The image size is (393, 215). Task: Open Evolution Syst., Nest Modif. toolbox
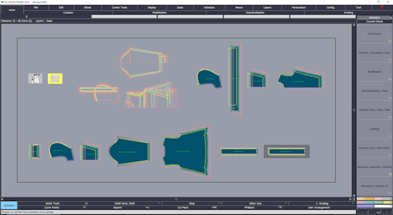click(x=375, y=148)
